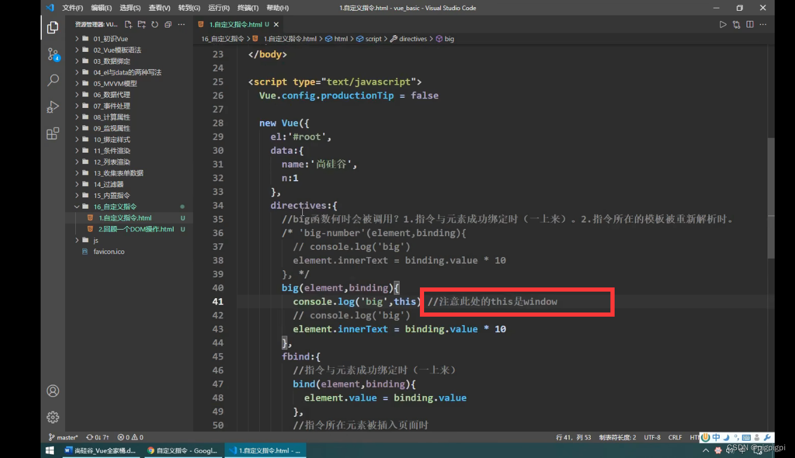The height and width of the screenshot is (458, 795).
Task: Click the New Folder icon in explorer header
Action: [142, 24]
